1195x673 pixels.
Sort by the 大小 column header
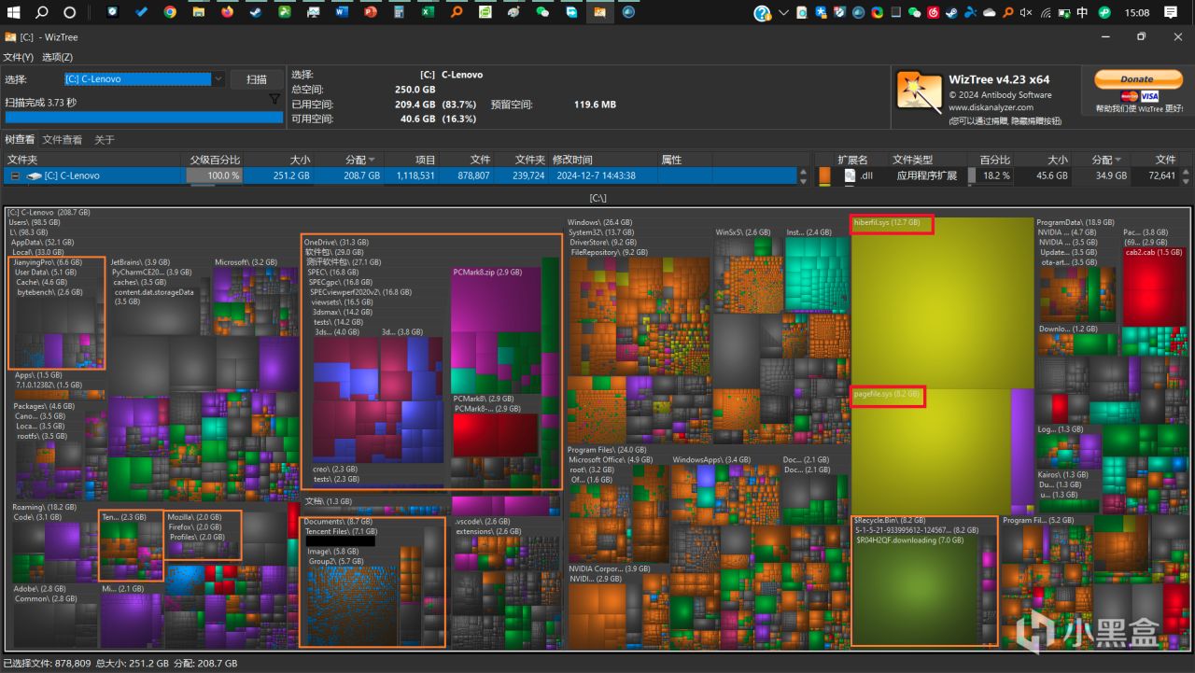pos(300,160)
